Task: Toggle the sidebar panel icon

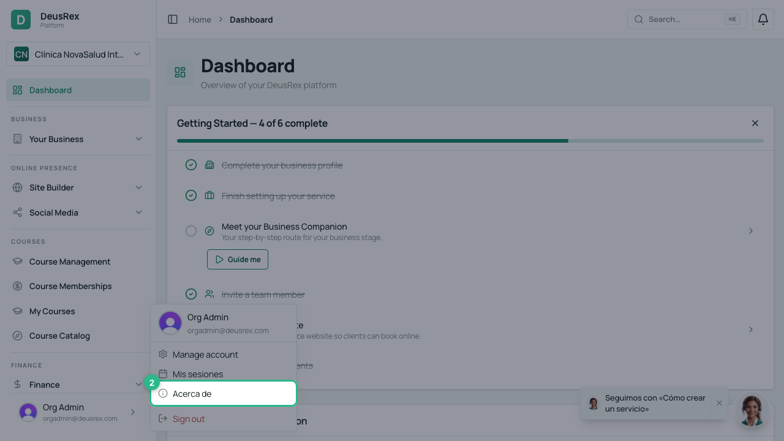Action: [173, 20]
